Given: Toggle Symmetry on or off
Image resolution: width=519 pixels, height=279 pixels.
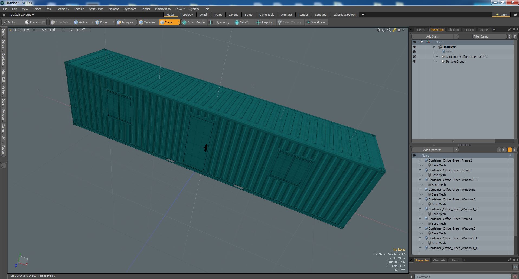Looking at the screenshot, I should pyautogui.click(x=220, y=22).
